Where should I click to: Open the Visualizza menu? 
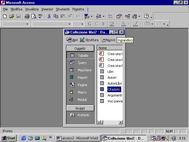coord(32,9)
